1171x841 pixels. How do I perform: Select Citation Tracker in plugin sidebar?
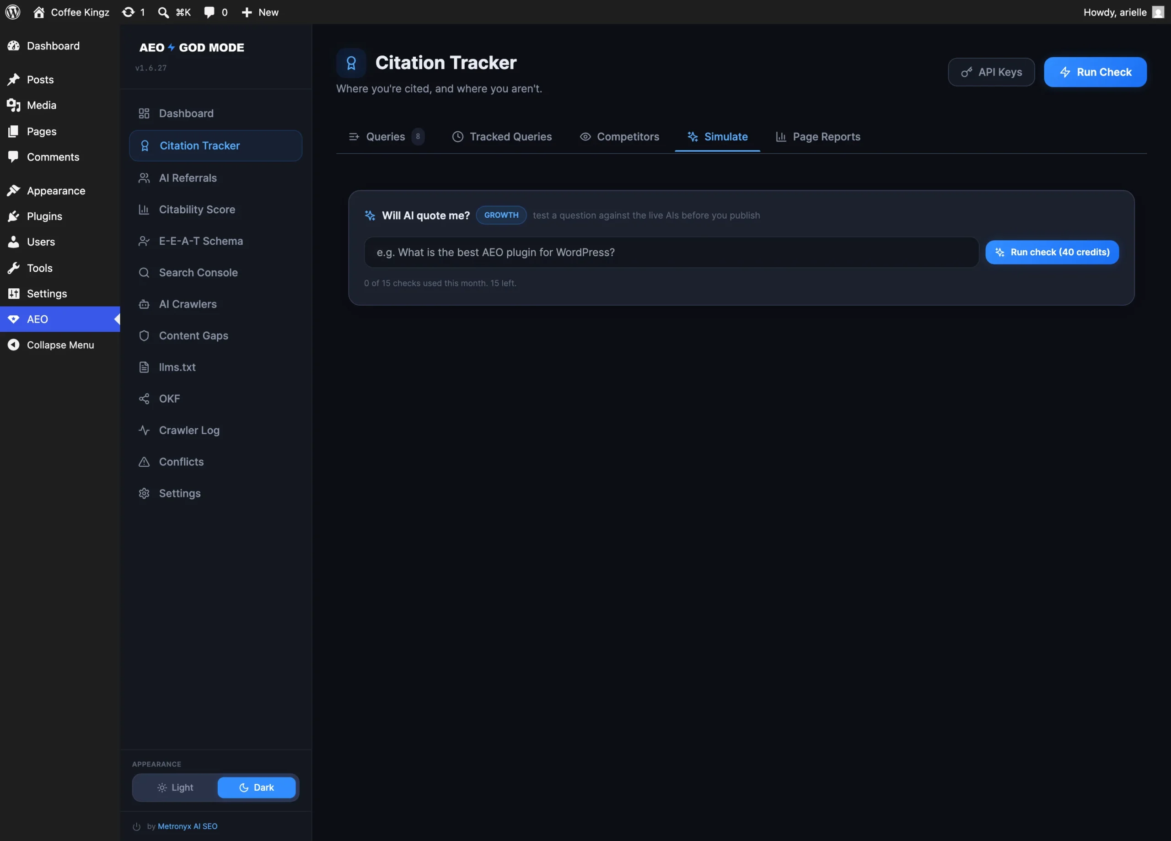click(215, 146)
